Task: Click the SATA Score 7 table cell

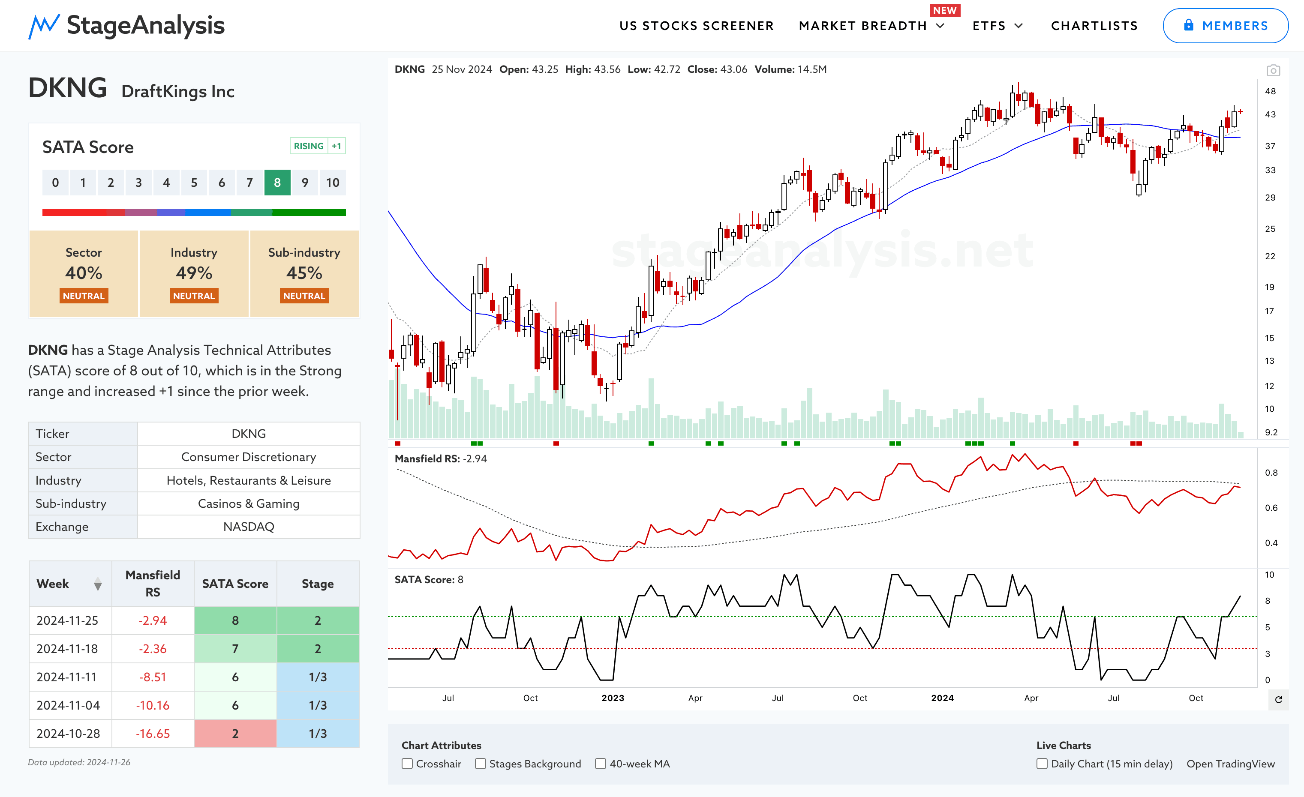Action: [x=235, y=648]
